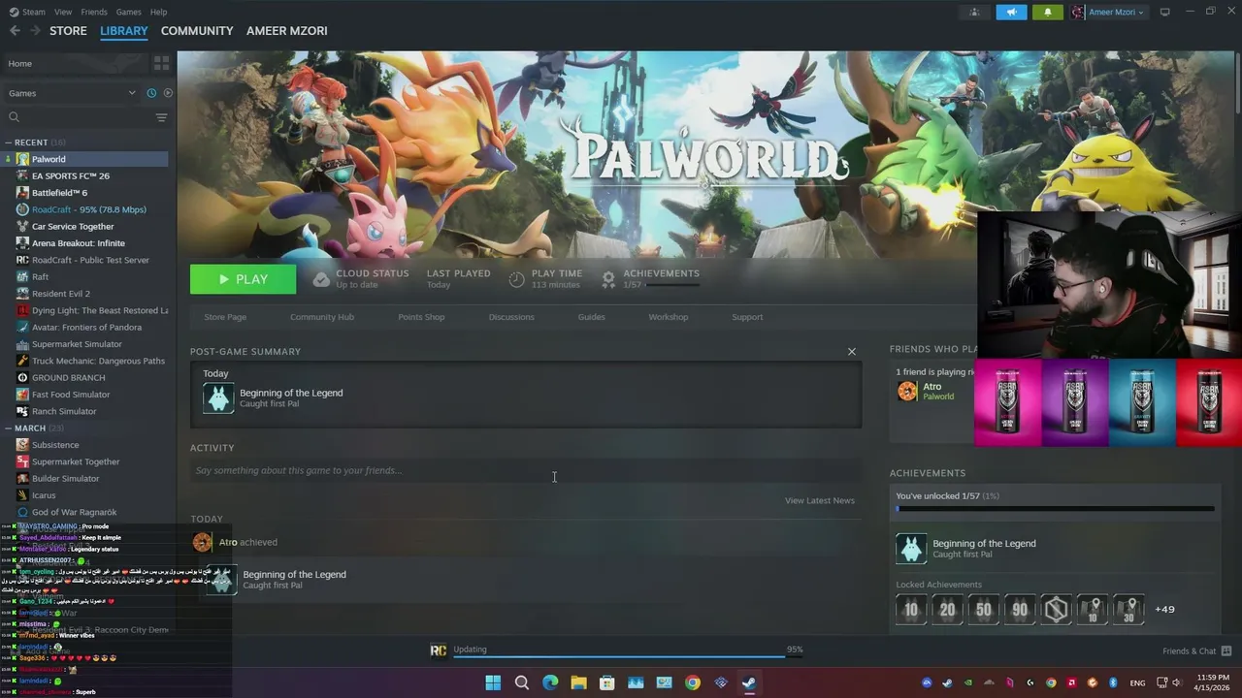Switch to Big Picture mode monitor icon
The width and height of the screenshot is (1242, 698).
point(1164,12)
